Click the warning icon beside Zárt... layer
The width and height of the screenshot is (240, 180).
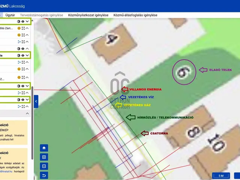19,28
